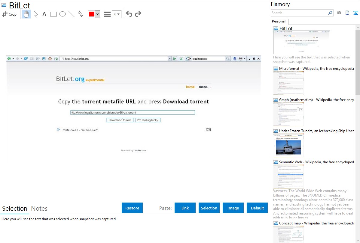Click the Restore button

pos(132,208)
